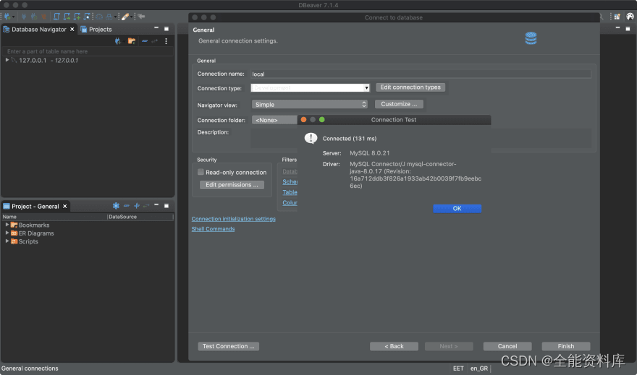This screenshot has height=375, width=637.
Task: Open the Connection folder <None> dropdown
Action: [274, 120]
